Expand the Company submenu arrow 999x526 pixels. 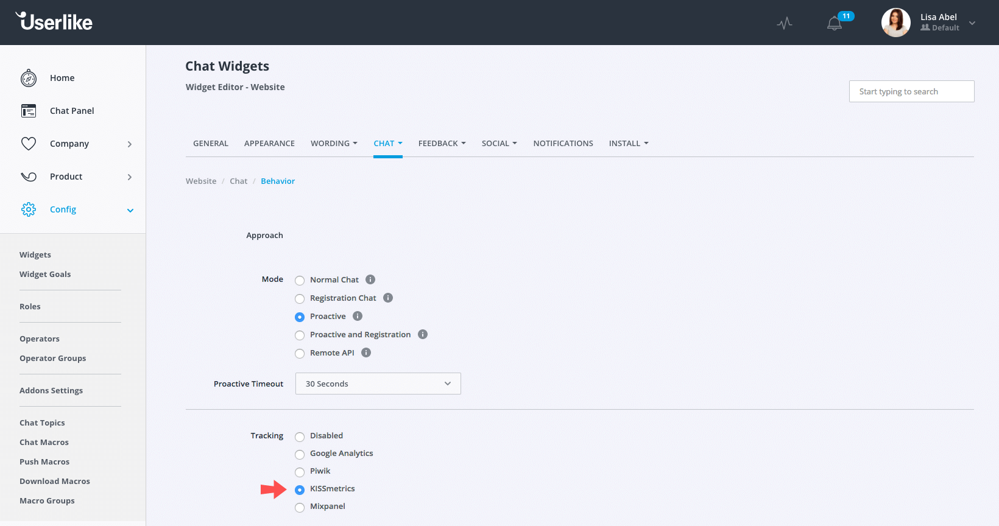[130, 144]
